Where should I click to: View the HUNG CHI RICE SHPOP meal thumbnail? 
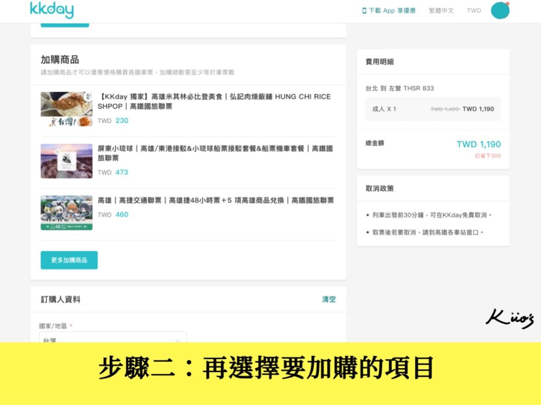point(66,109)
